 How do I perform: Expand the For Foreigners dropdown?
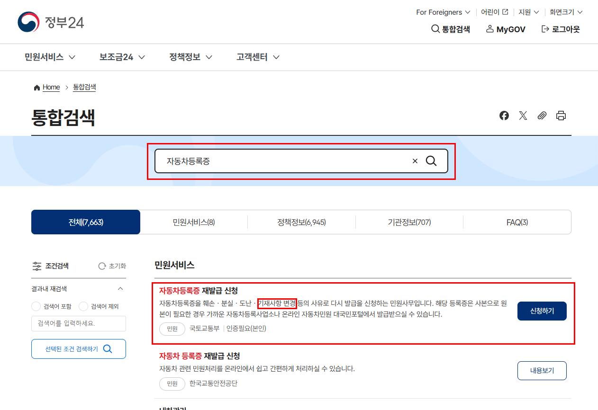[x=443, y=12]
